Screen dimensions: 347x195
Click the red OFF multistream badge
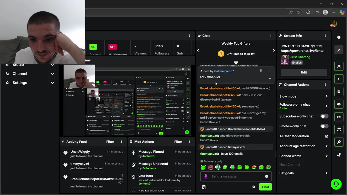pyautogui.click(x=113, y=47)
